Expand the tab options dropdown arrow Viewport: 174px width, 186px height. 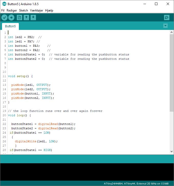tap(165, 26)
